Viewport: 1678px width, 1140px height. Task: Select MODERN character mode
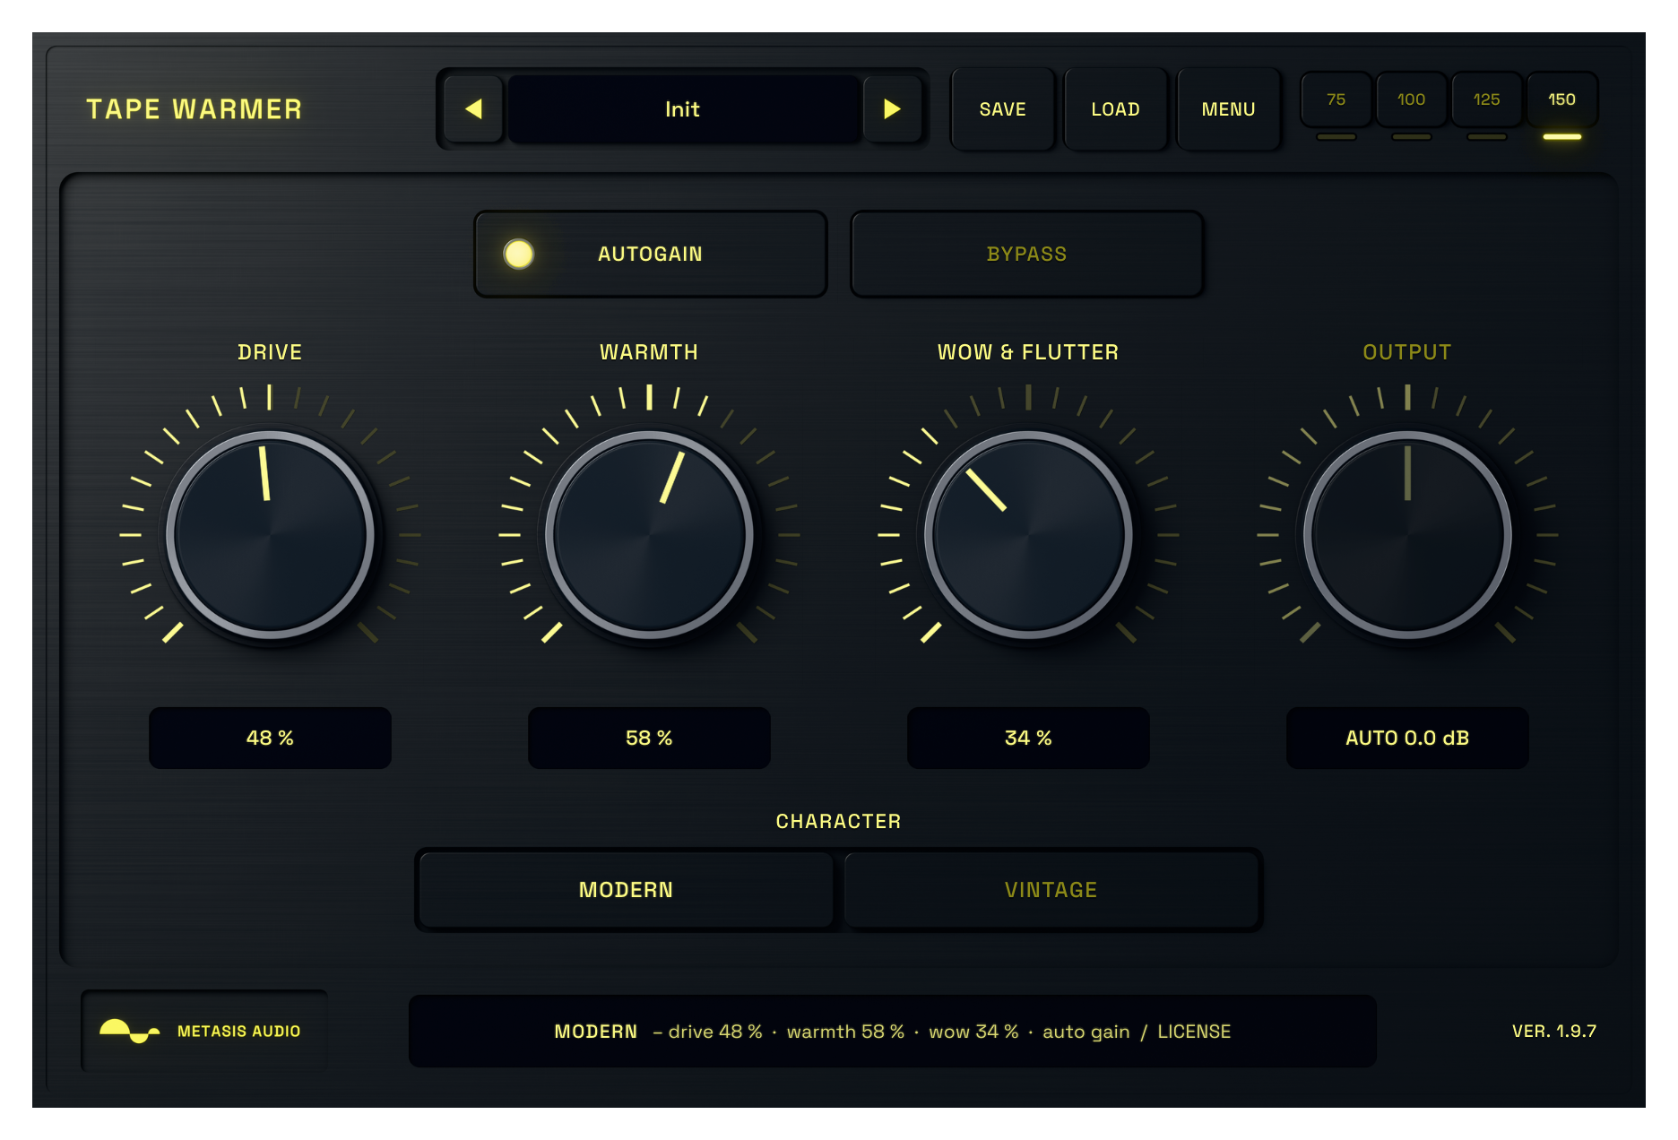click(626, 890)
